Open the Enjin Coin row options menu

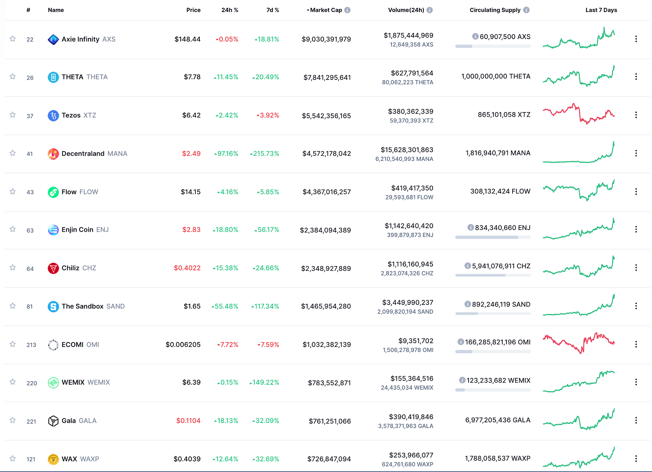[x=636, y=229]
